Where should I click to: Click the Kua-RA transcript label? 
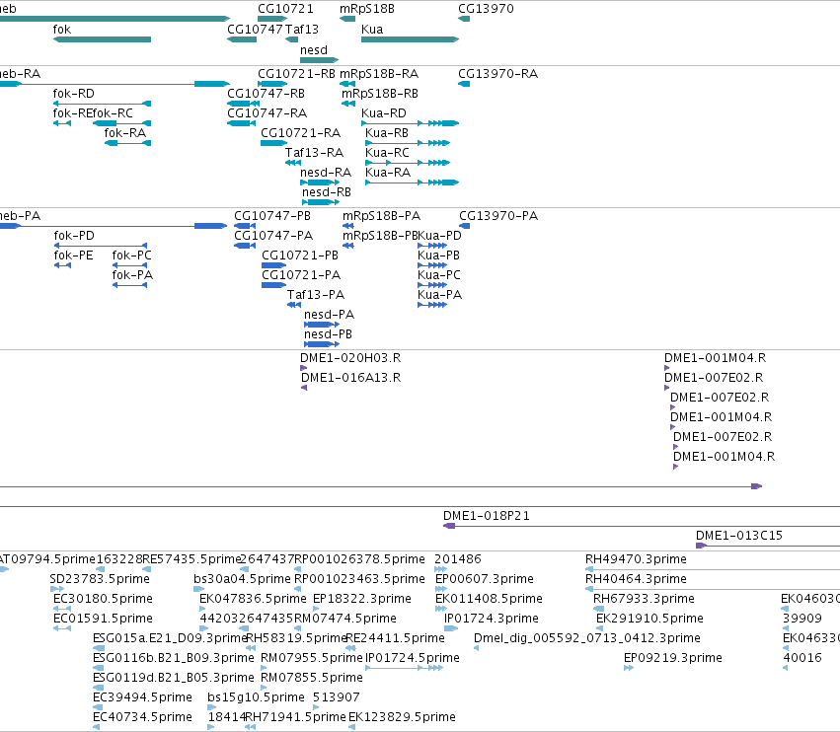(x=388, y=173)
